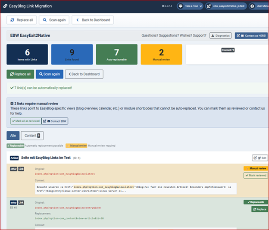
Task: Open the Take a Tour dropdown
Action: [x=190, y=6]
